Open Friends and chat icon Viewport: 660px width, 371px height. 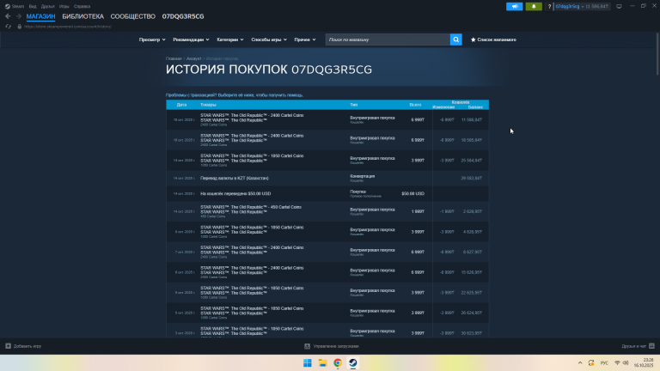tap(651, 346)
